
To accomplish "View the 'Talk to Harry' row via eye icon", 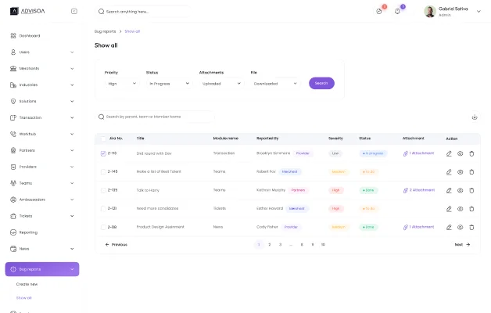I will point(460,190).
